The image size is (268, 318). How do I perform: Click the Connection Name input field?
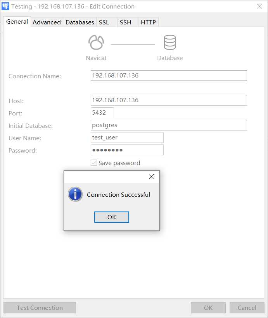[x=169, y=76]
